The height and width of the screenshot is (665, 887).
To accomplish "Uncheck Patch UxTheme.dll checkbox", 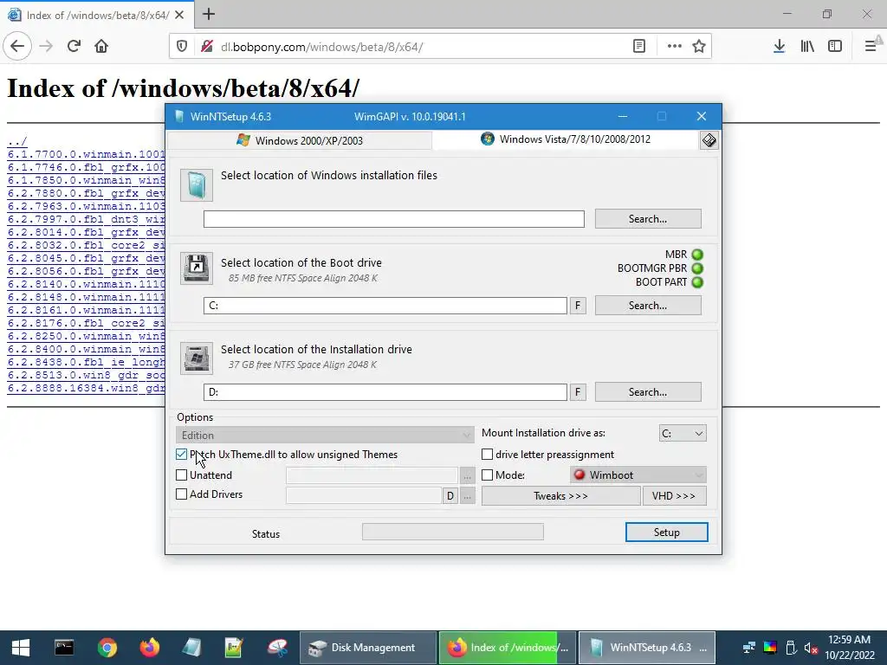I will point(182,455).
